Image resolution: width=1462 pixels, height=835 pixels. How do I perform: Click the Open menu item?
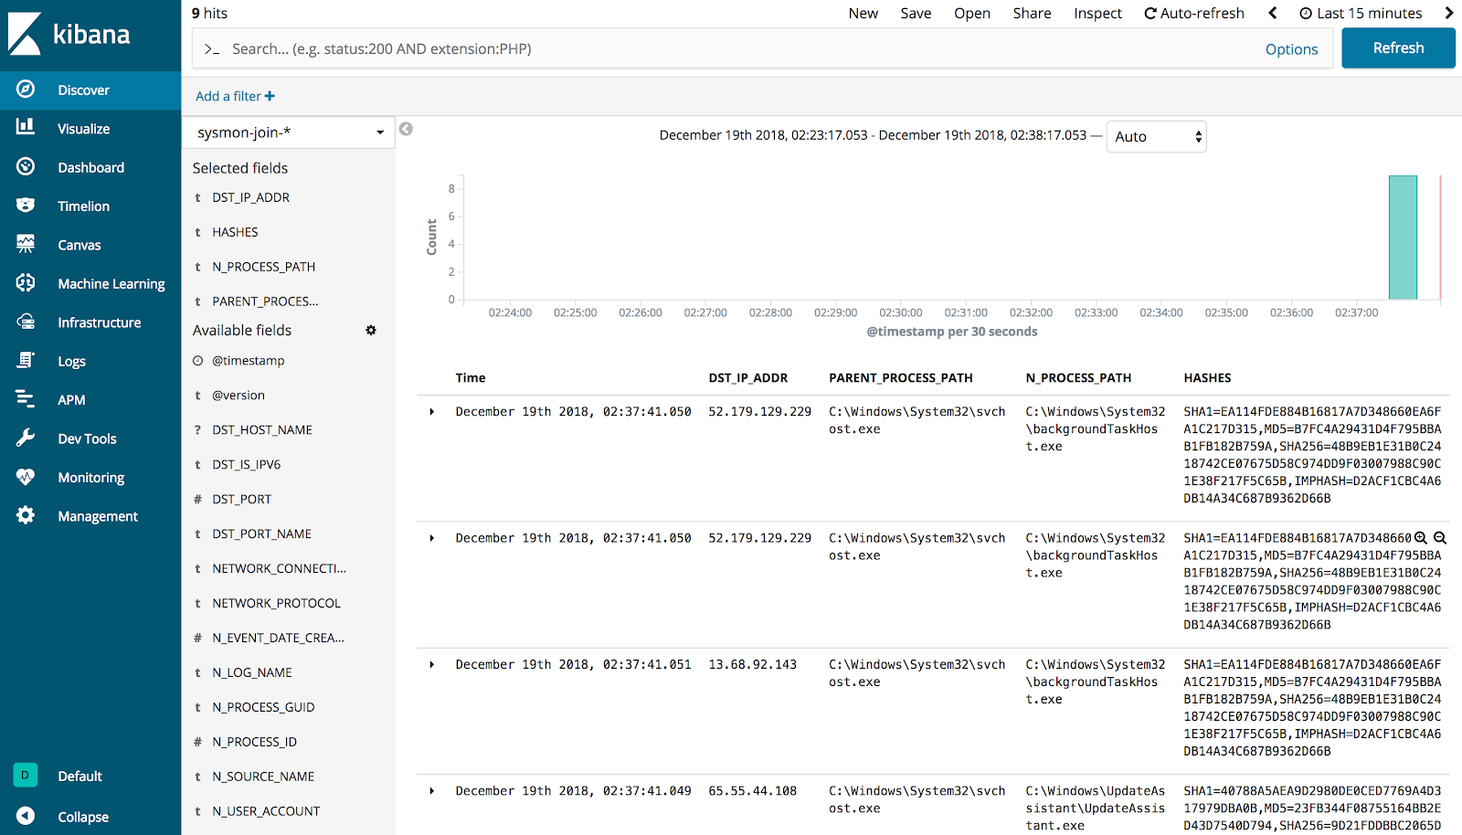972,13
